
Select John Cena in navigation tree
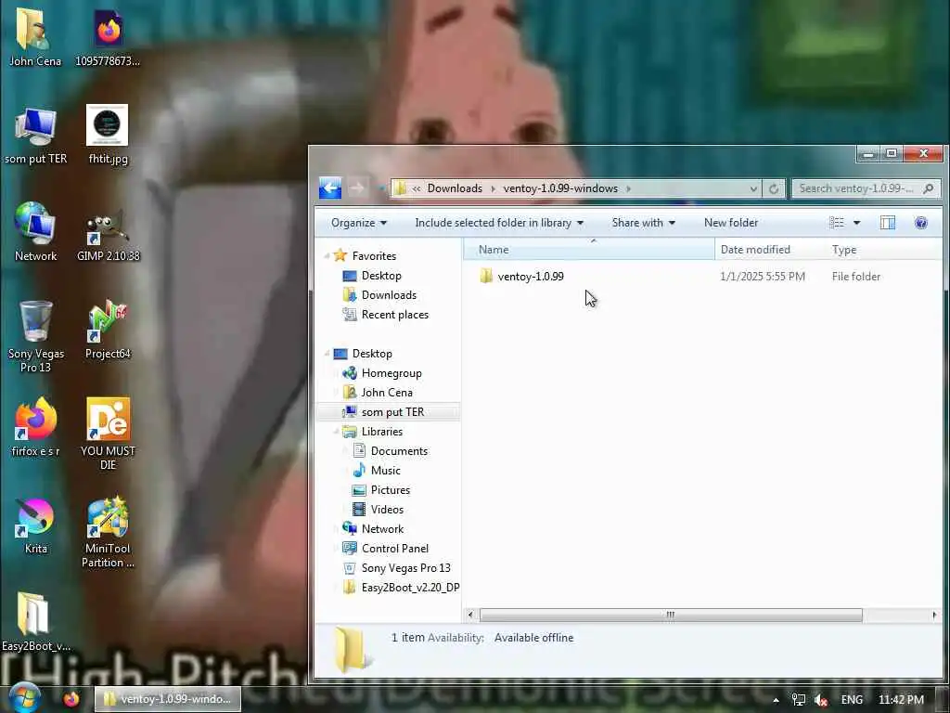point(387,393)
